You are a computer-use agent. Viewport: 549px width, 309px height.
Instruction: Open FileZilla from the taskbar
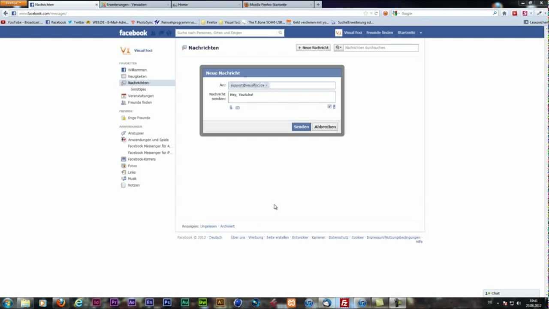point(344,303)
